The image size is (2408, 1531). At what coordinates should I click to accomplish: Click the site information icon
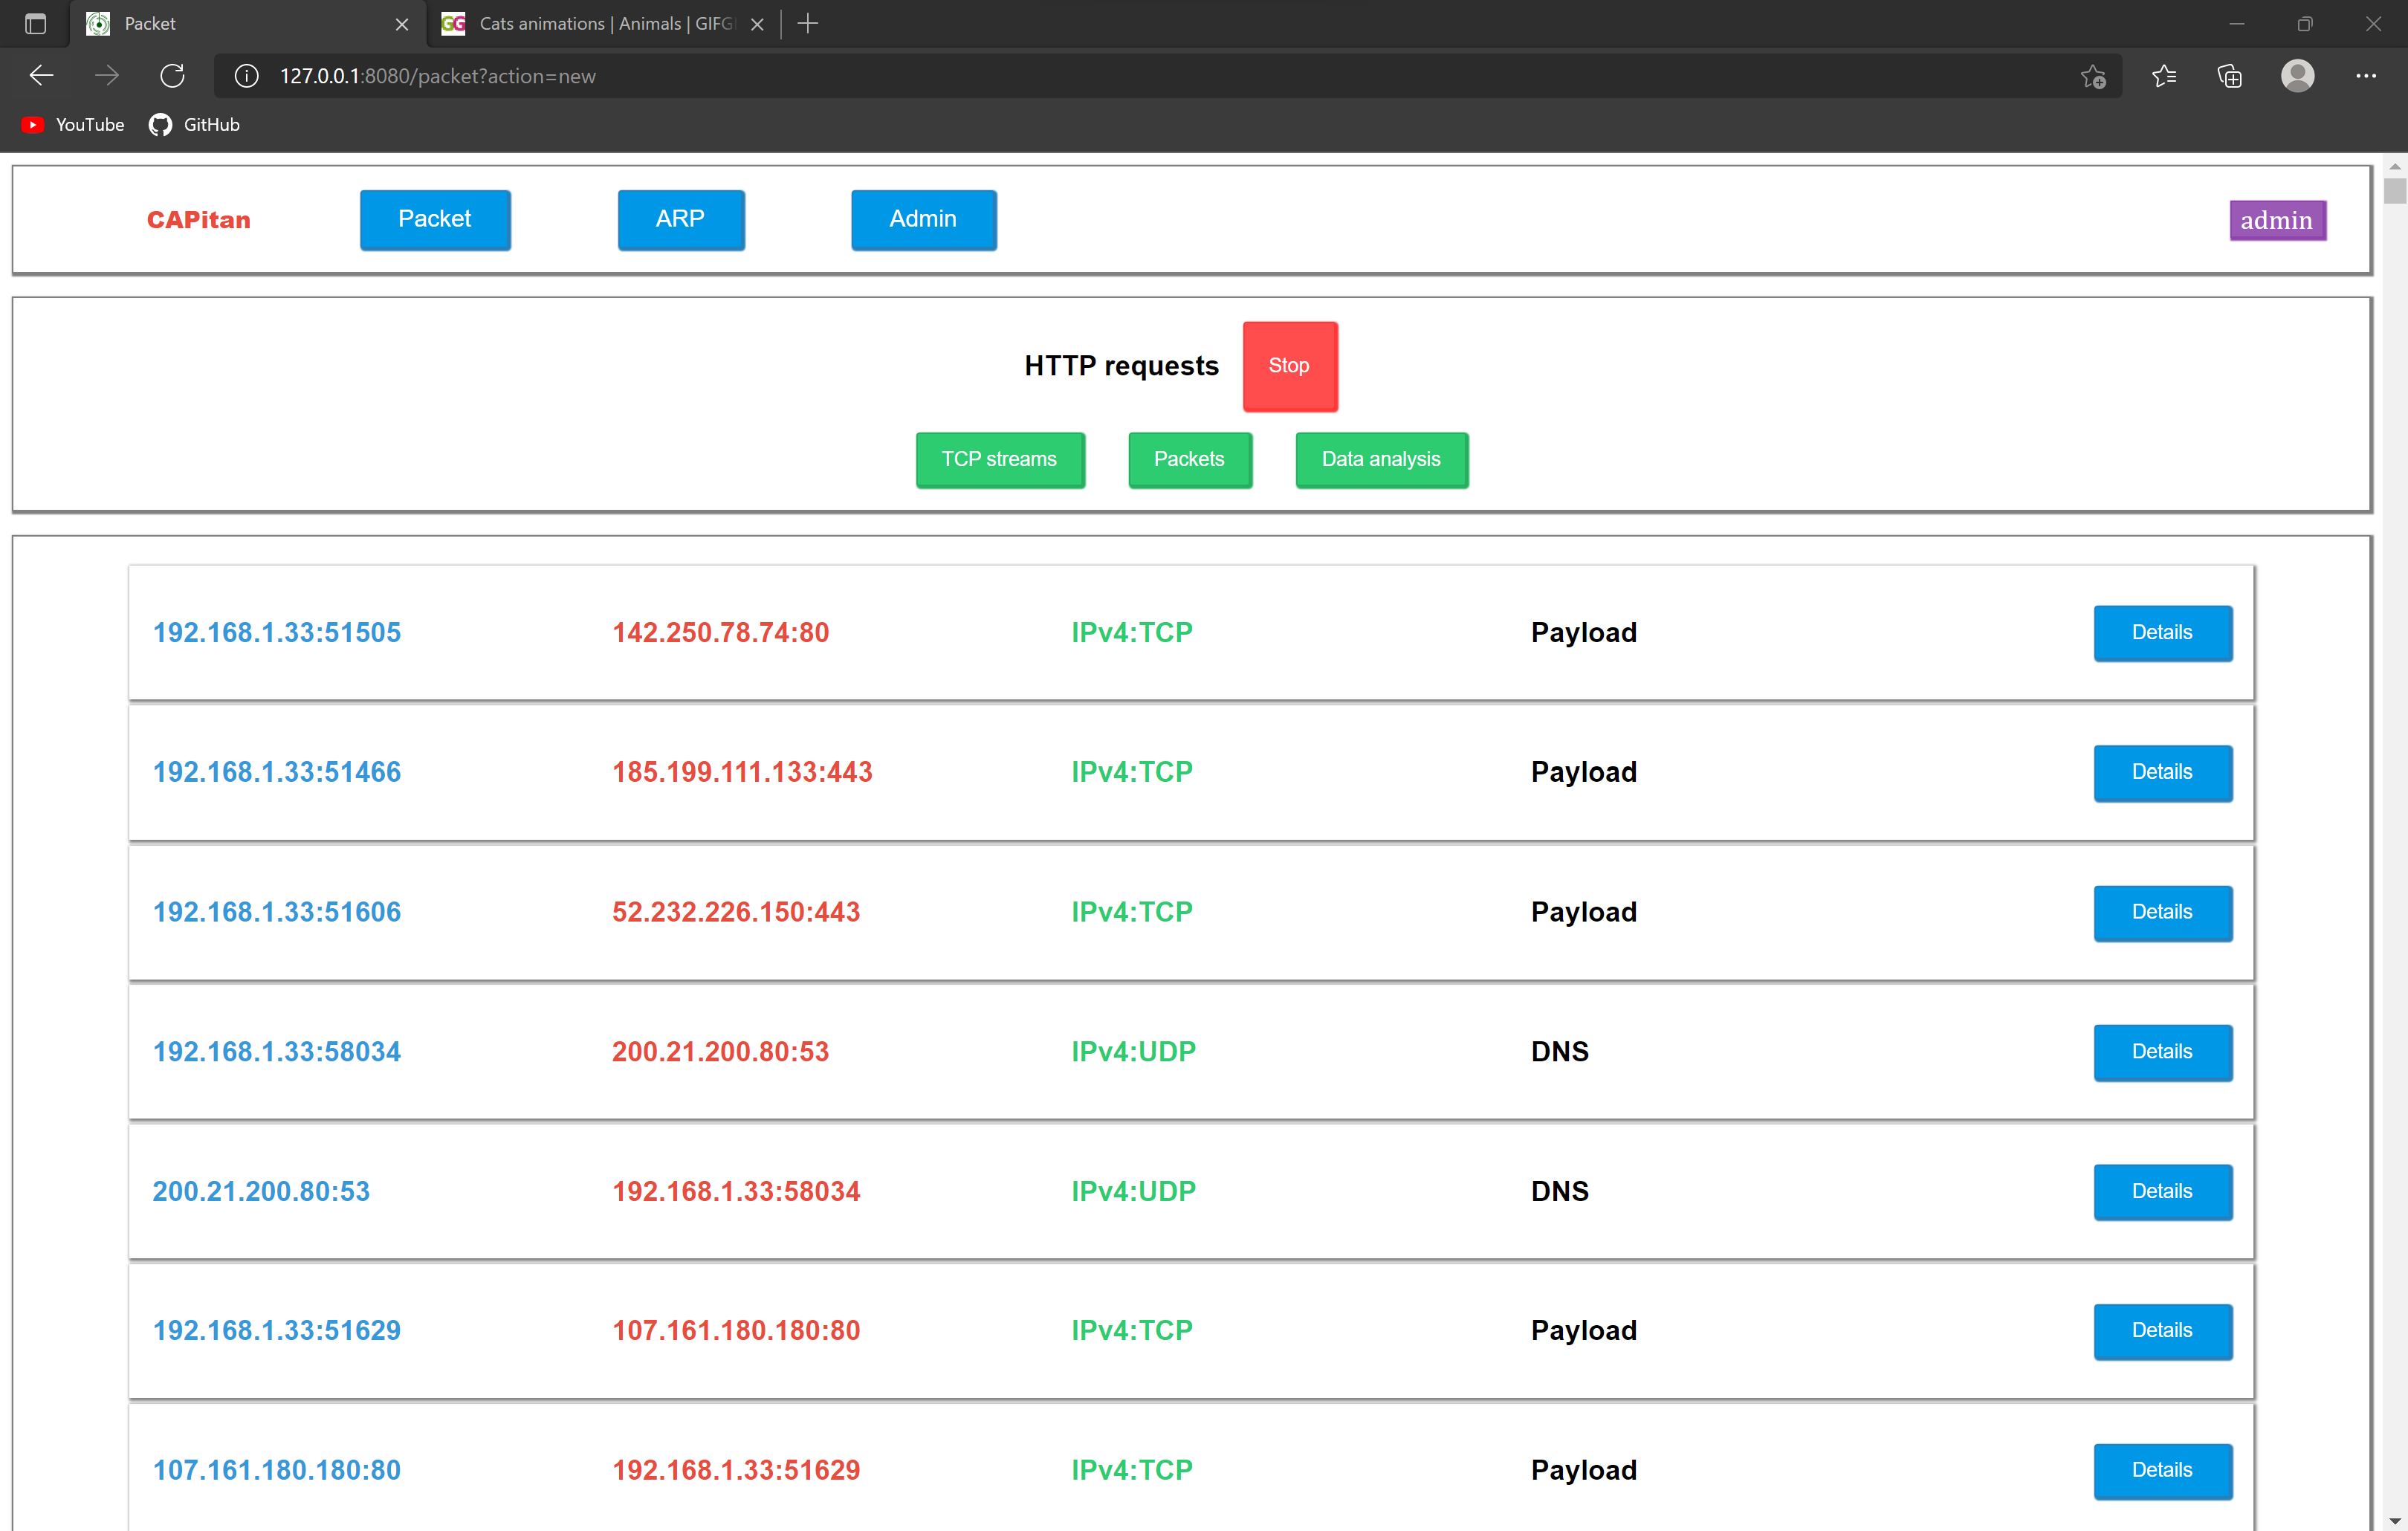247,76
